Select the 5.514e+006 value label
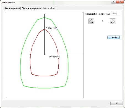This screenshot has width=125, height=108. (x=51, y=28)
